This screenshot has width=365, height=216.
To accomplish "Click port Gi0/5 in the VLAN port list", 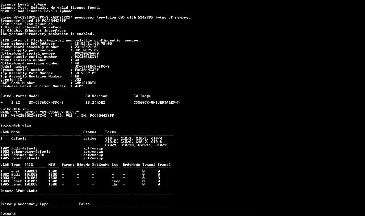I will [x=111, y=142].
